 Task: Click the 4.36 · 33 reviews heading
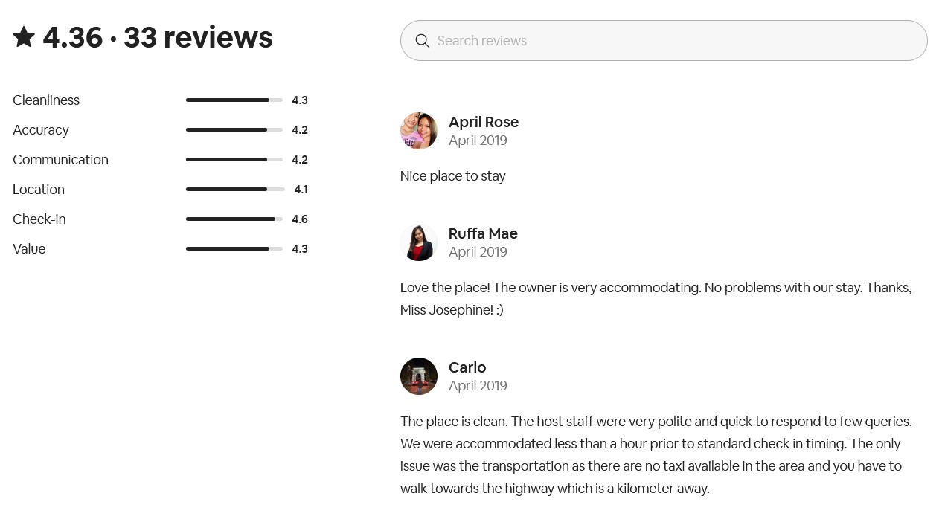coord(158,37)
